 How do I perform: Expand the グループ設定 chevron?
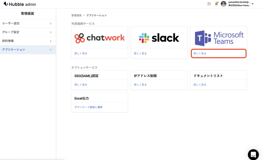click(51, 32)
